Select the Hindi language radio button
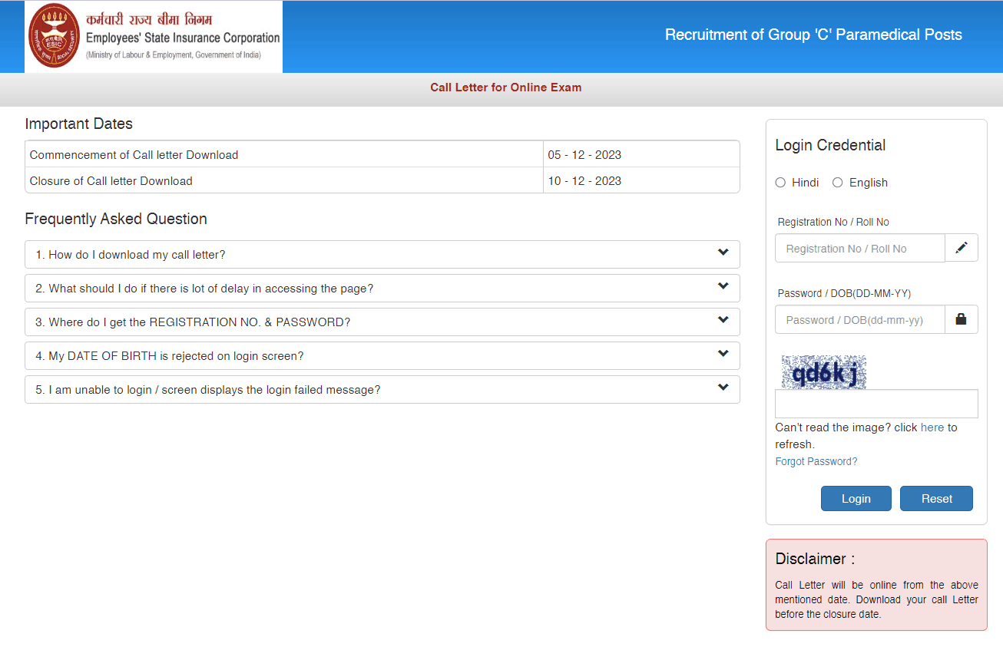Image resolution: width=1003 pixels, height=670 pixels. (x=780, y=183)
